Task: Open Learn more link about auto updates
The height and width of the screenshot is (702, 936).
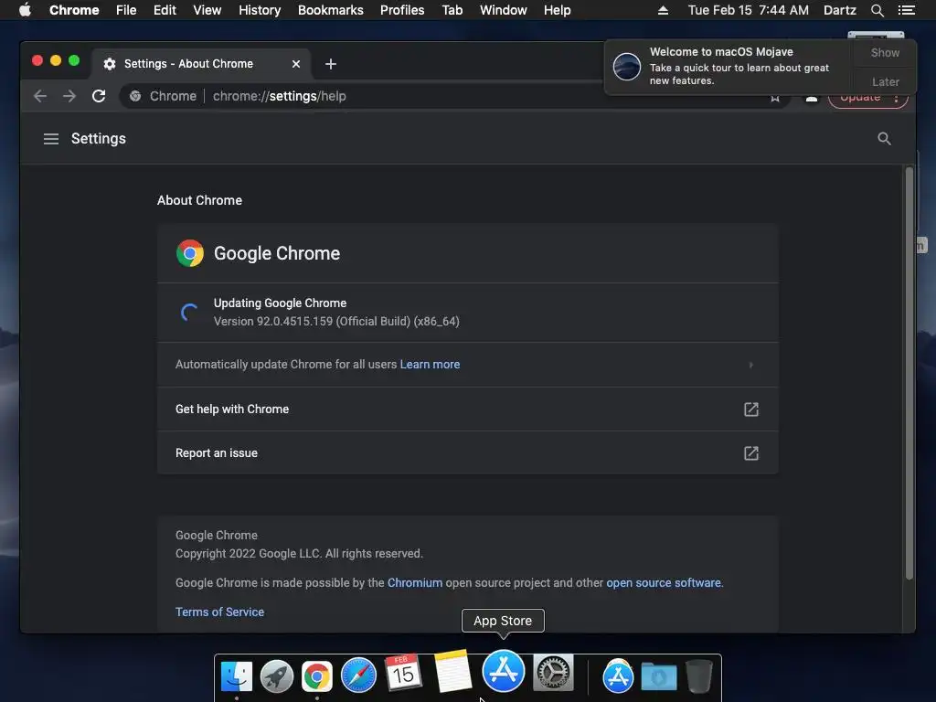Action: click(x=430, y=364)
